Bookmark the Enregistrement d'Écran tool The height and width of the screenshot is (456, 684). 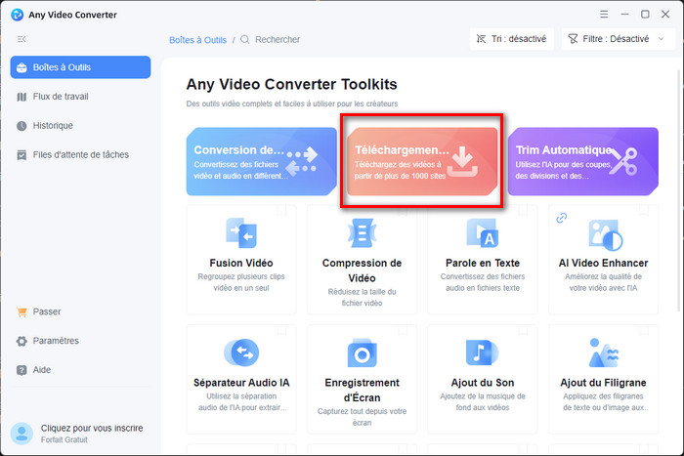(403, 330)
